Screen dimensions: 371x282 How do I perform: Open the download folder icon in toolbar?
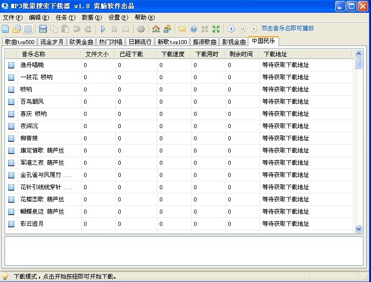point(182,29)
